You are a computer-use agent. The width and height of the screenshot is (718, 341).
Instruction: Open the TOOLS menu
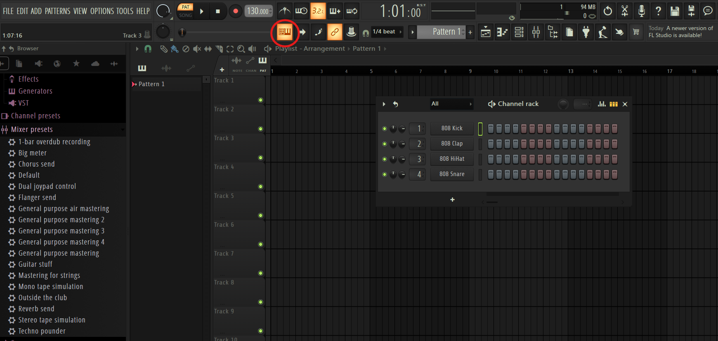pyautogui.click(x=125, y=11)
